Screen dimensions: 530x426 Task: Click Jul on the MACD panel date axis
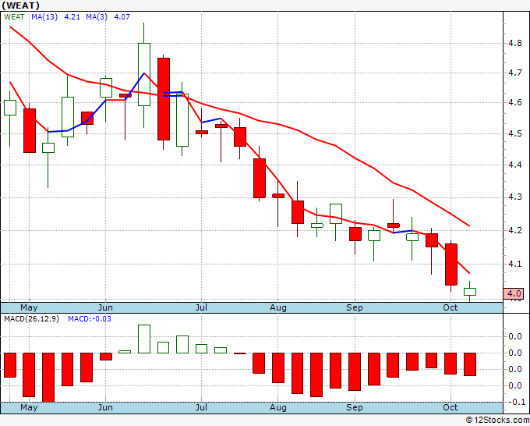201,407
